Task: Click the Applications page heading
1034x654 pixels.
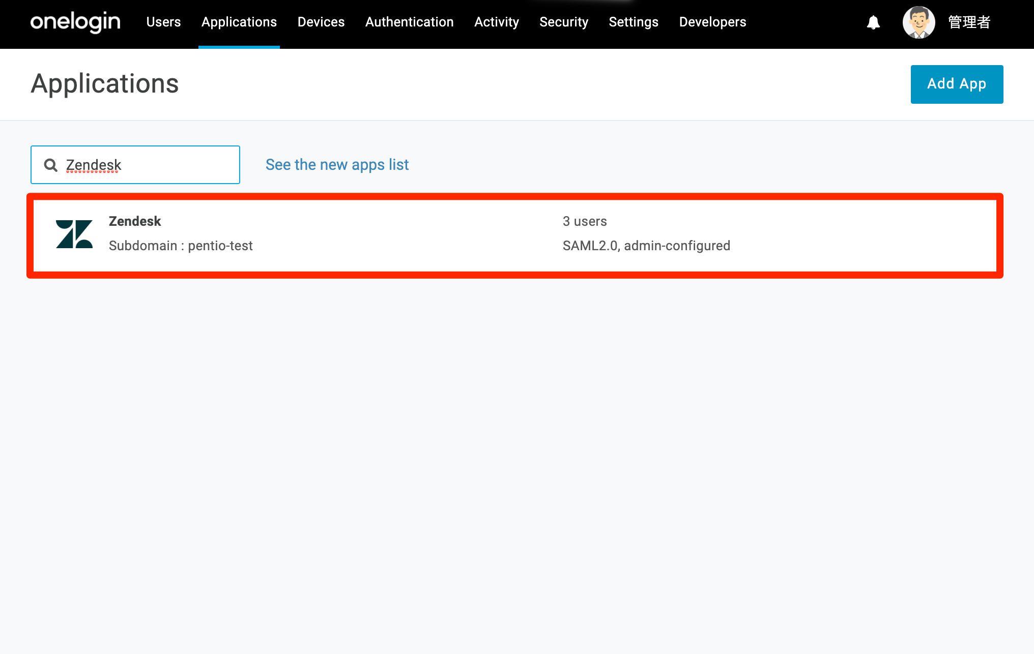Action: pyautogui.click(x=105, y=84)
